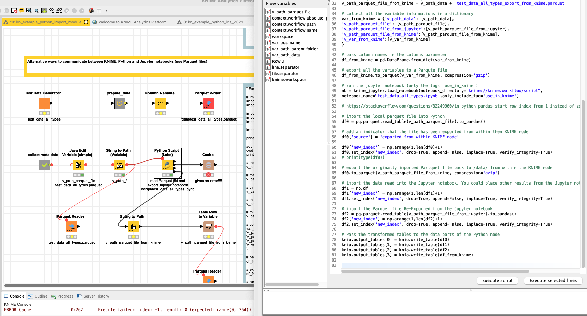Click the yellow workflow annotation icon
Viewport: 587px width, 316px height.
[22, 11]
